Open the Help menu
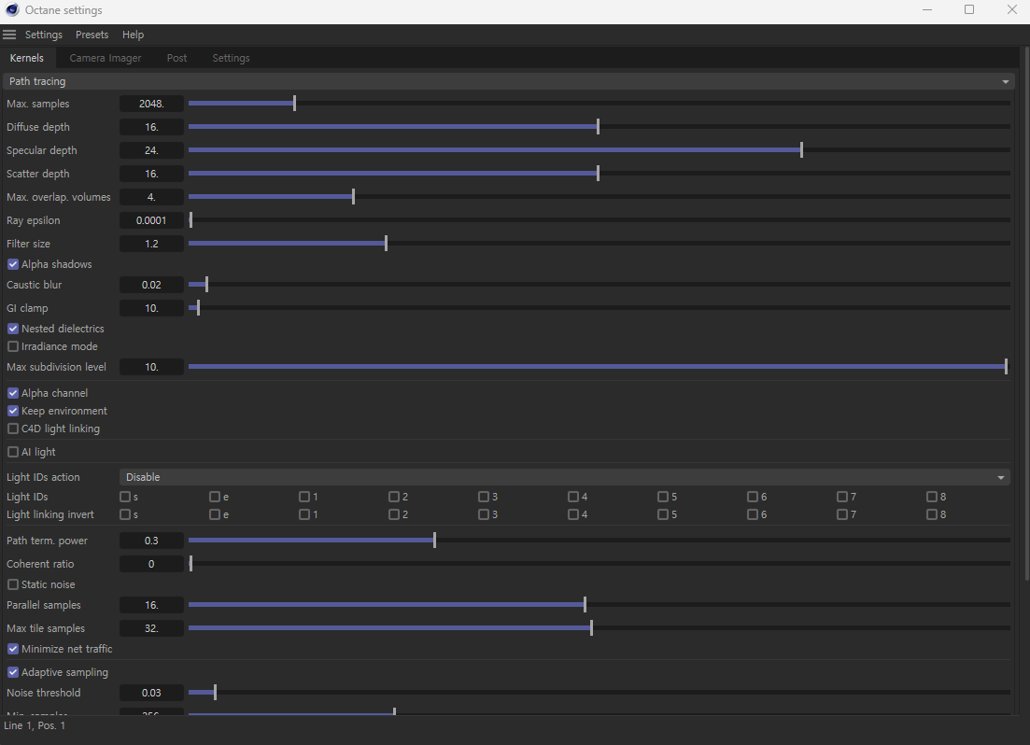Screen dimensions: 1030x745 (133, 35)
